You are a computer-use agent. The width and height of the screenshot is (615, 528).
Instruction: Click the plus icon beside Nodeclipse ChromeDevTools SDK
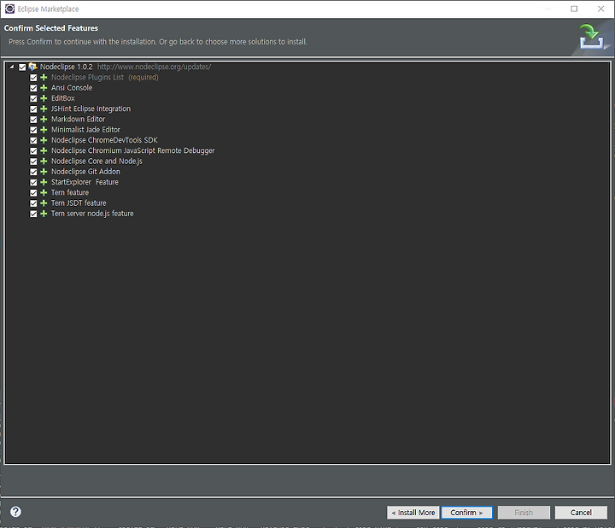pos(44,140)
